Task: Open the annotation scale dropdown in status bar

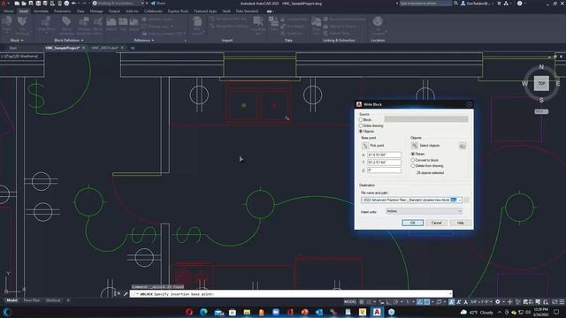Action: tap(481, 302)
